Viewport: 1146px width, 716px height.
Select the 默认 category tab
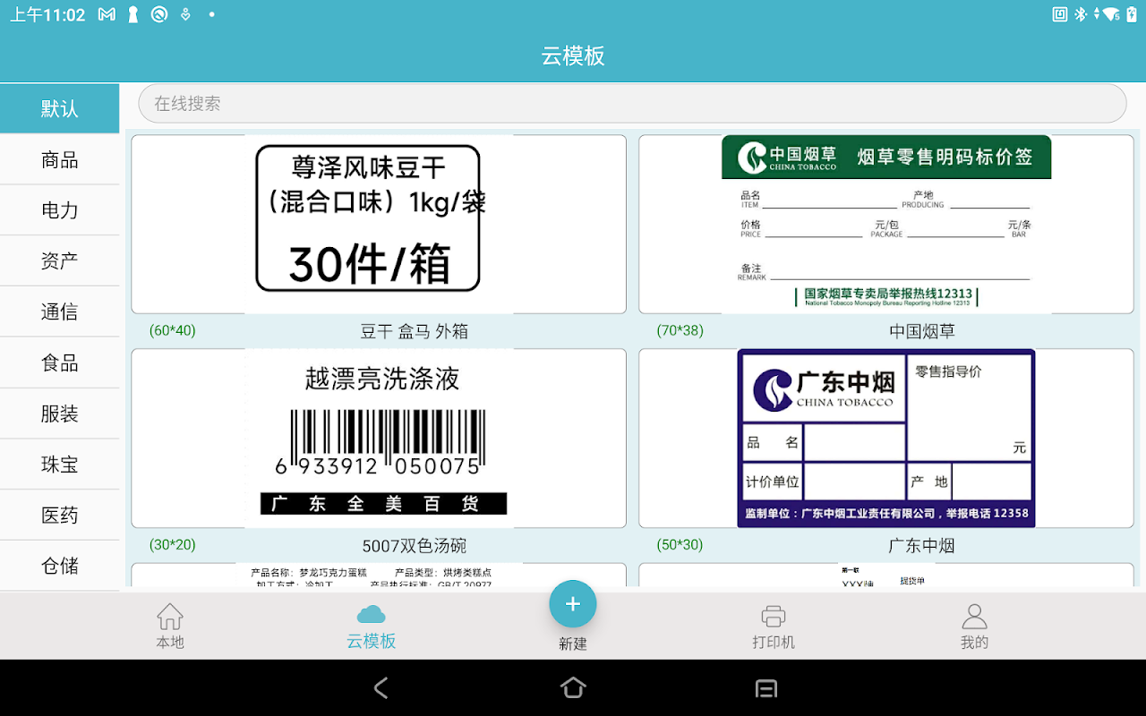coord(60,108)
